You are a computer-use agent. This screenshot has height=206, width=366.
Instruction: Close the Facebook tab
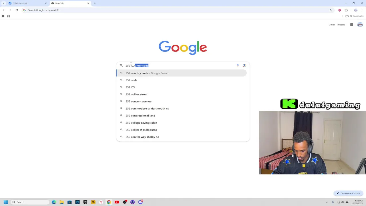[45, 3]
